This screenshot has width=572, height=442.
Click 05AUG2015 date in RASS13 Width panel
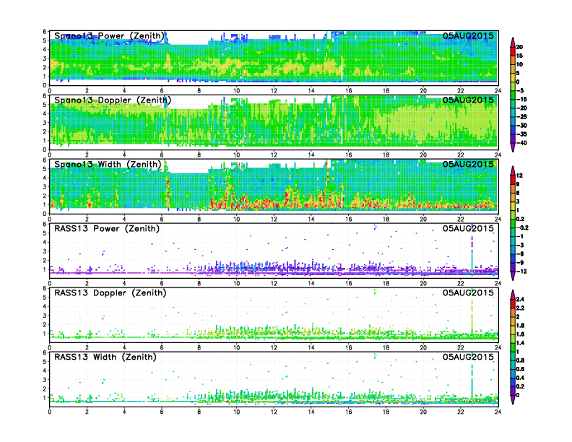coord(468,357)
